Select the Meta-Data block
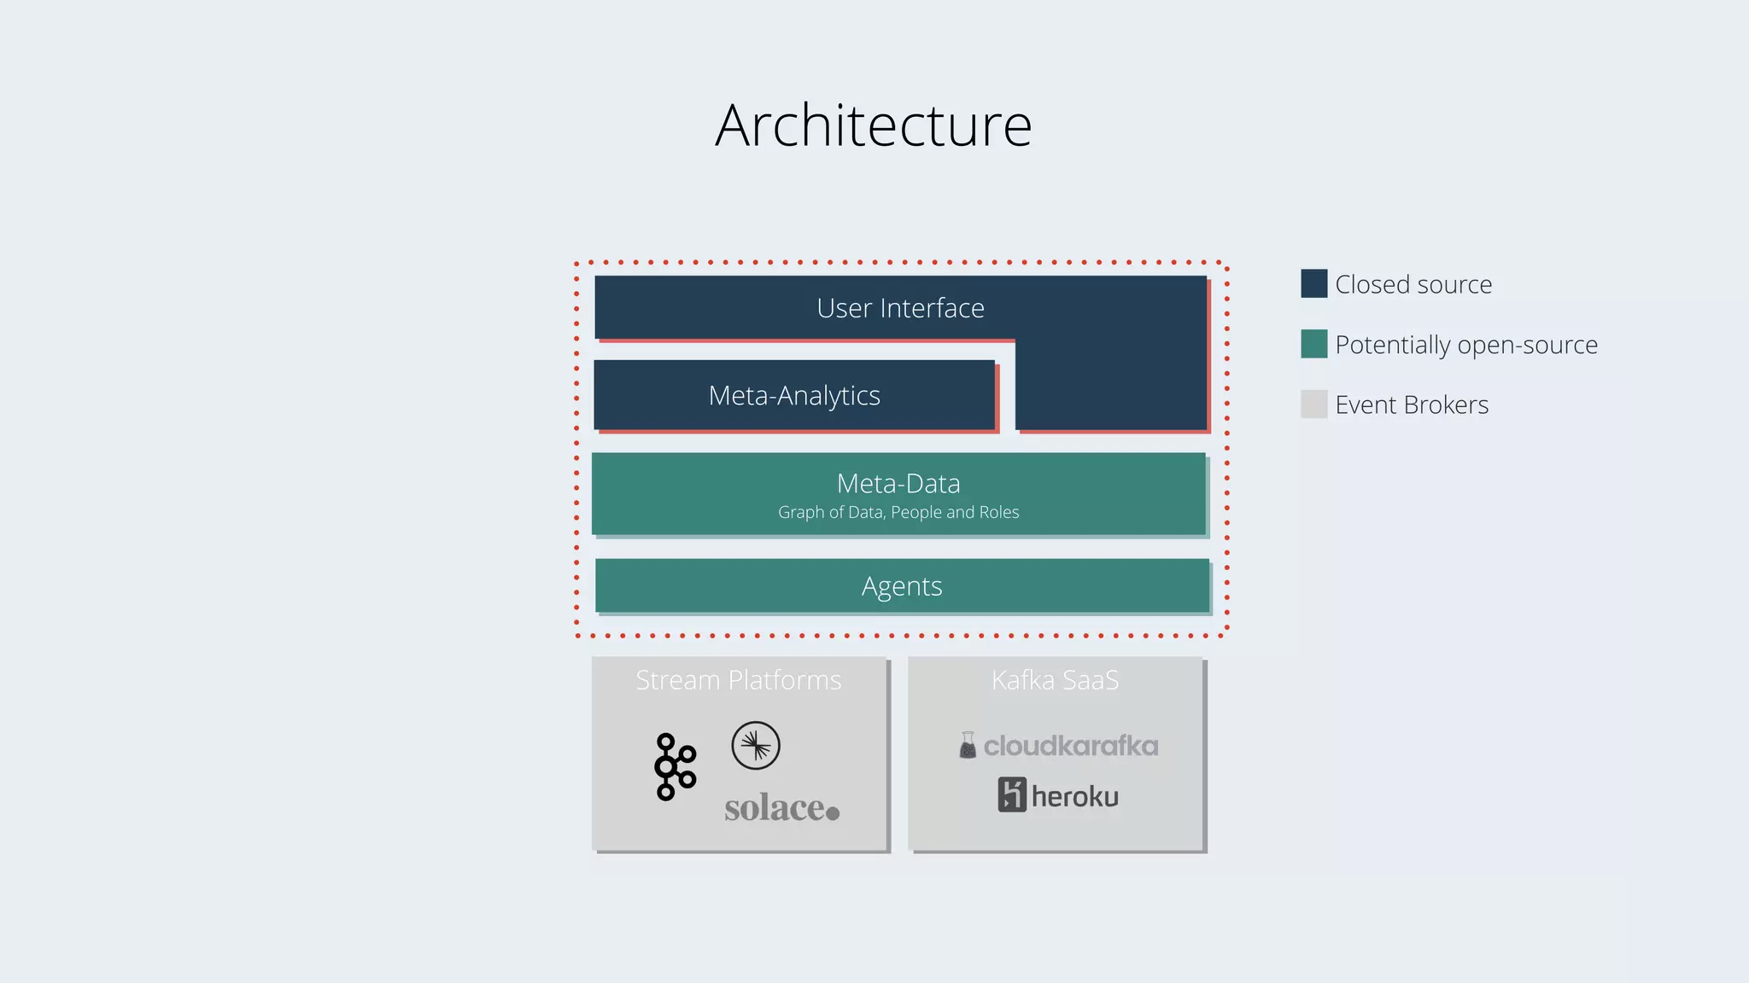 tap(898, 484)
